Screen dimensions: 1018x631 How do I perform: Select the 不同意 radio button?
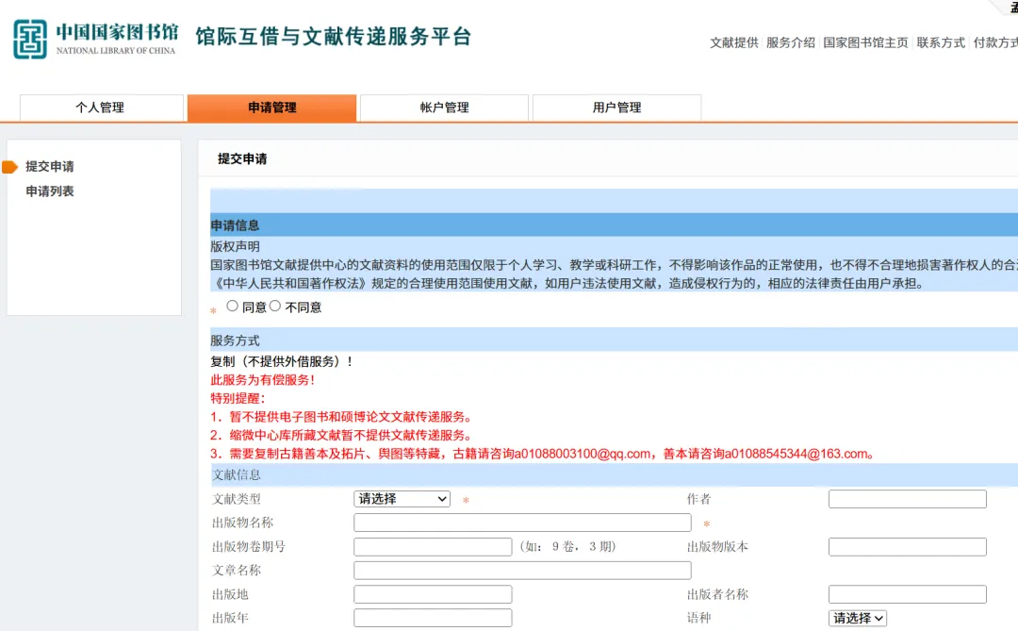tap(275, 307)
